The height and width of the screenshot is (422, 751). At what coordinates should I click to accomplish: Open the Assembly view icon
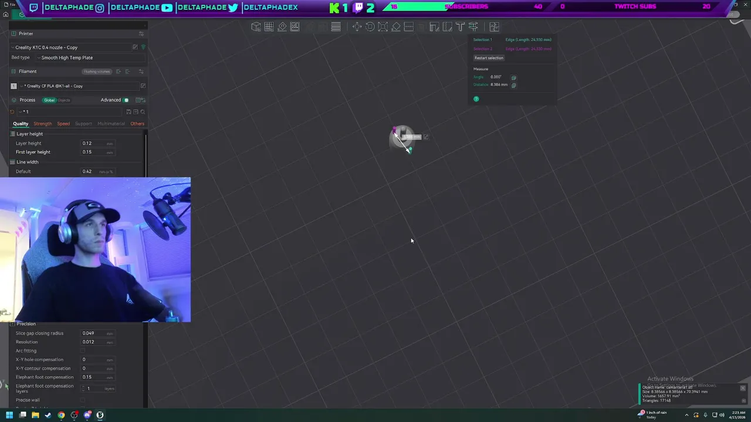(x=495, y=27)
